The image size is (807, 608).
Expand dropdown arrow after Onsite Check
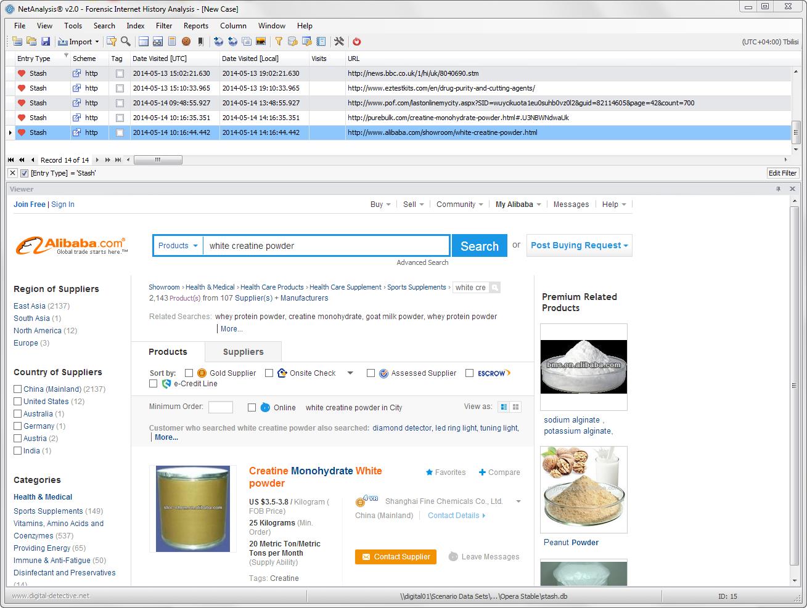(350, 373)
